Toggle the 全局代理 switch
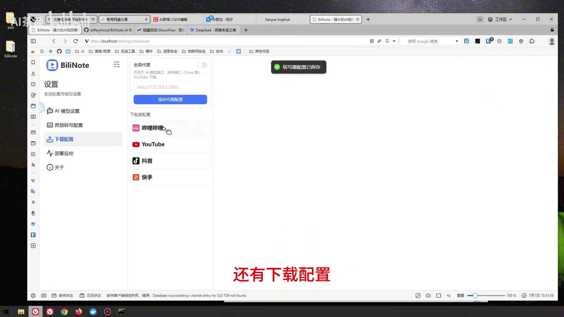Image resolution: width=564 pixels, height=317 pixels. click(x=202, y=65)
